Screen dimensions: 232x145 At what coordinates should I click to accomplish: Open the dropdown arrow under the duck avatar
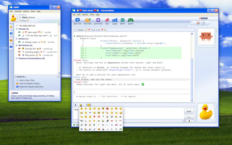pyautogui.click(x=213, y=121)
